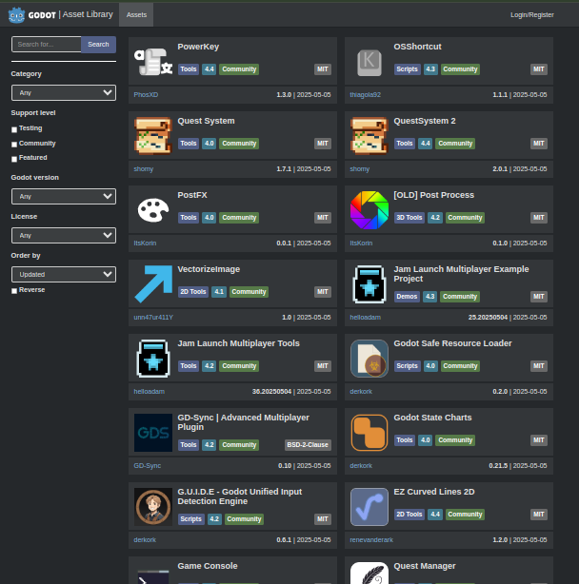
Task: Click the Game Console title link
Action: tap(208, 566)
